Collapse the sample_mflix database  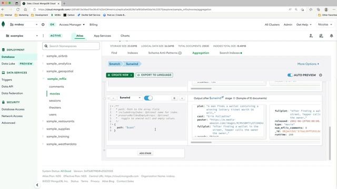point(43,79)
